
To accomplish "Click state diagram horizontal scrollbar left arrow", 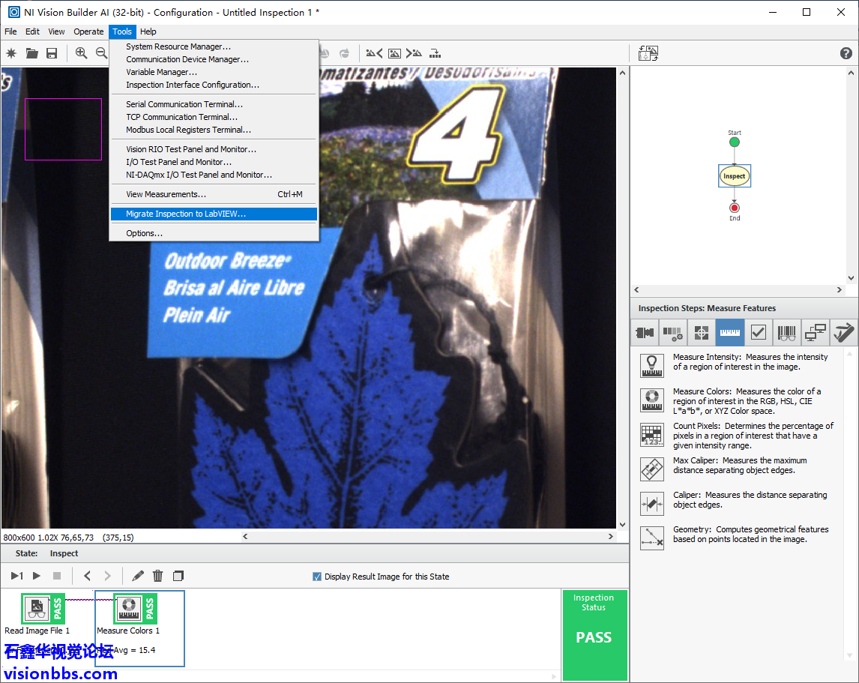I will click(x=636, y=290).
